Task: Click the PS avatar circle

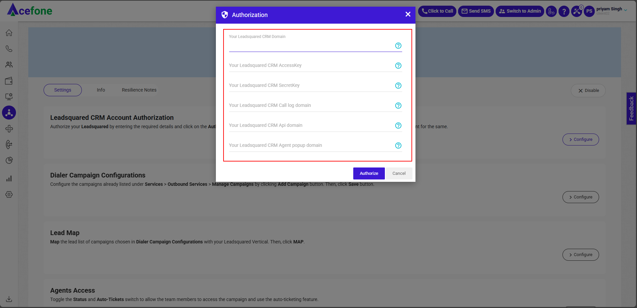Action: (x=589, y=11)
